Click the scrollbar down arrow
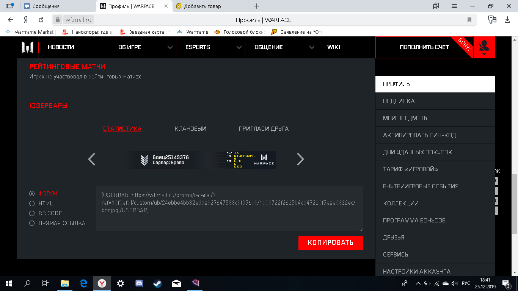Image resolution: width=518 pixels, height=291 pixels. click(x=515, y=273)
